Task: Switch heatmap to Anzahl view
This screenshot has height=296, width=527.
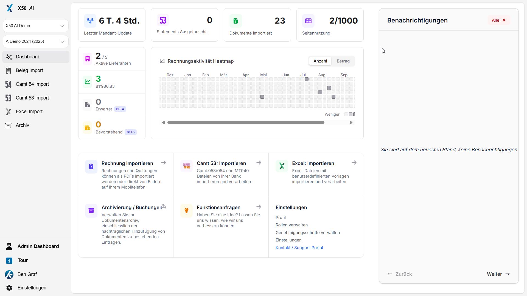Action: point(320,61)
